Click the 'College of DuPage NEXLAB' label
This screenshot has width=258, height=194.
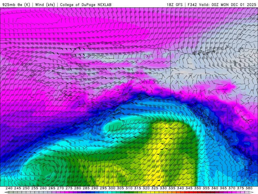tap(85, 5)
